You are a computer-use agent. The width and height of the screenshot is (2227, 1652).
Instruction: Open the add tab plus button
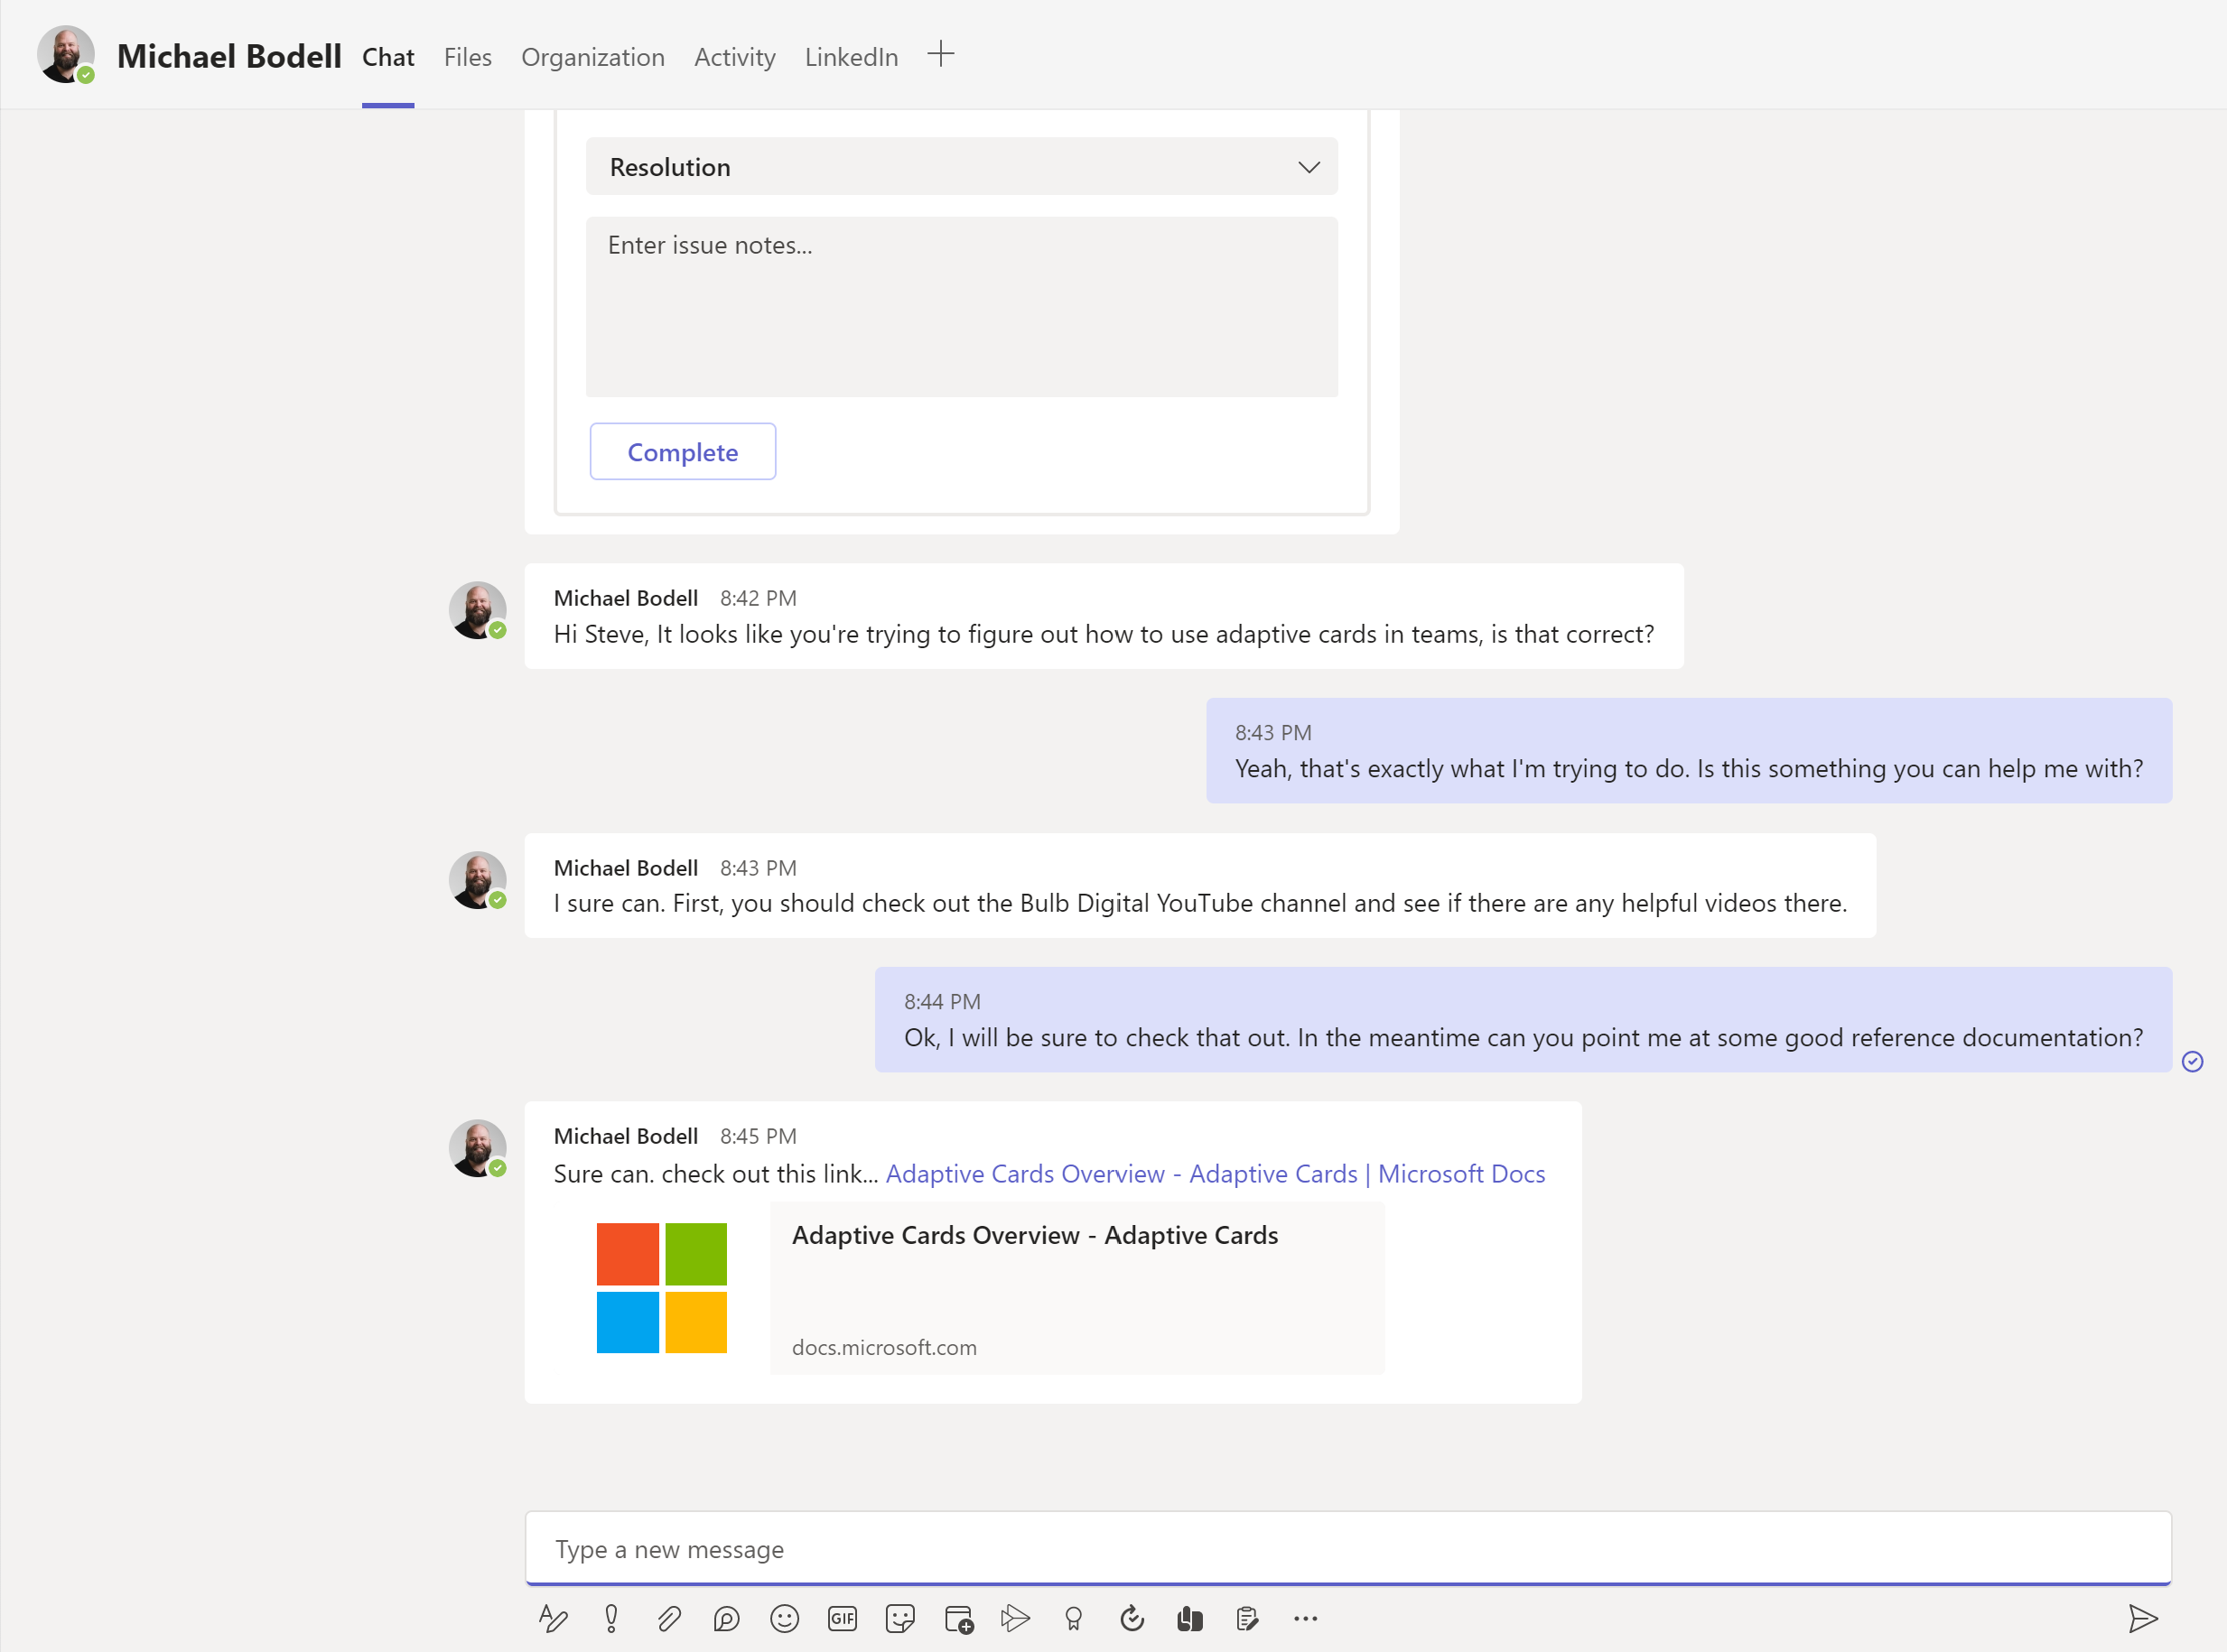[x=940, y=55]
